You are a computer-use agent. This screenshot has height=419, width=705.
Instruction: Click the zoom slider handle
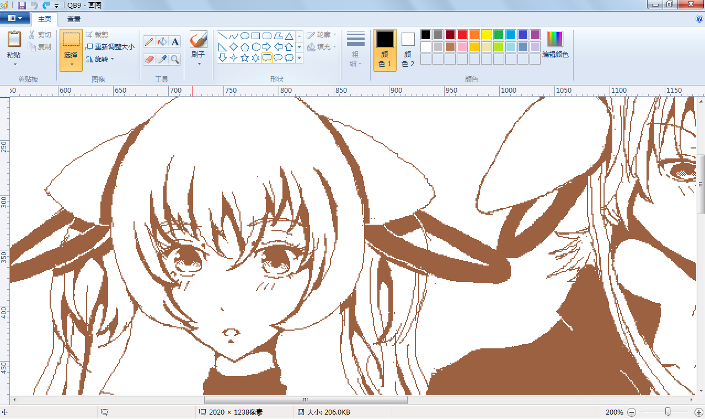(x=668, y=412)
